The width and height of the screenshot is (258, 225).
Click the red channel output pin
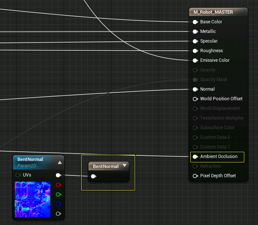click(58, 185)
